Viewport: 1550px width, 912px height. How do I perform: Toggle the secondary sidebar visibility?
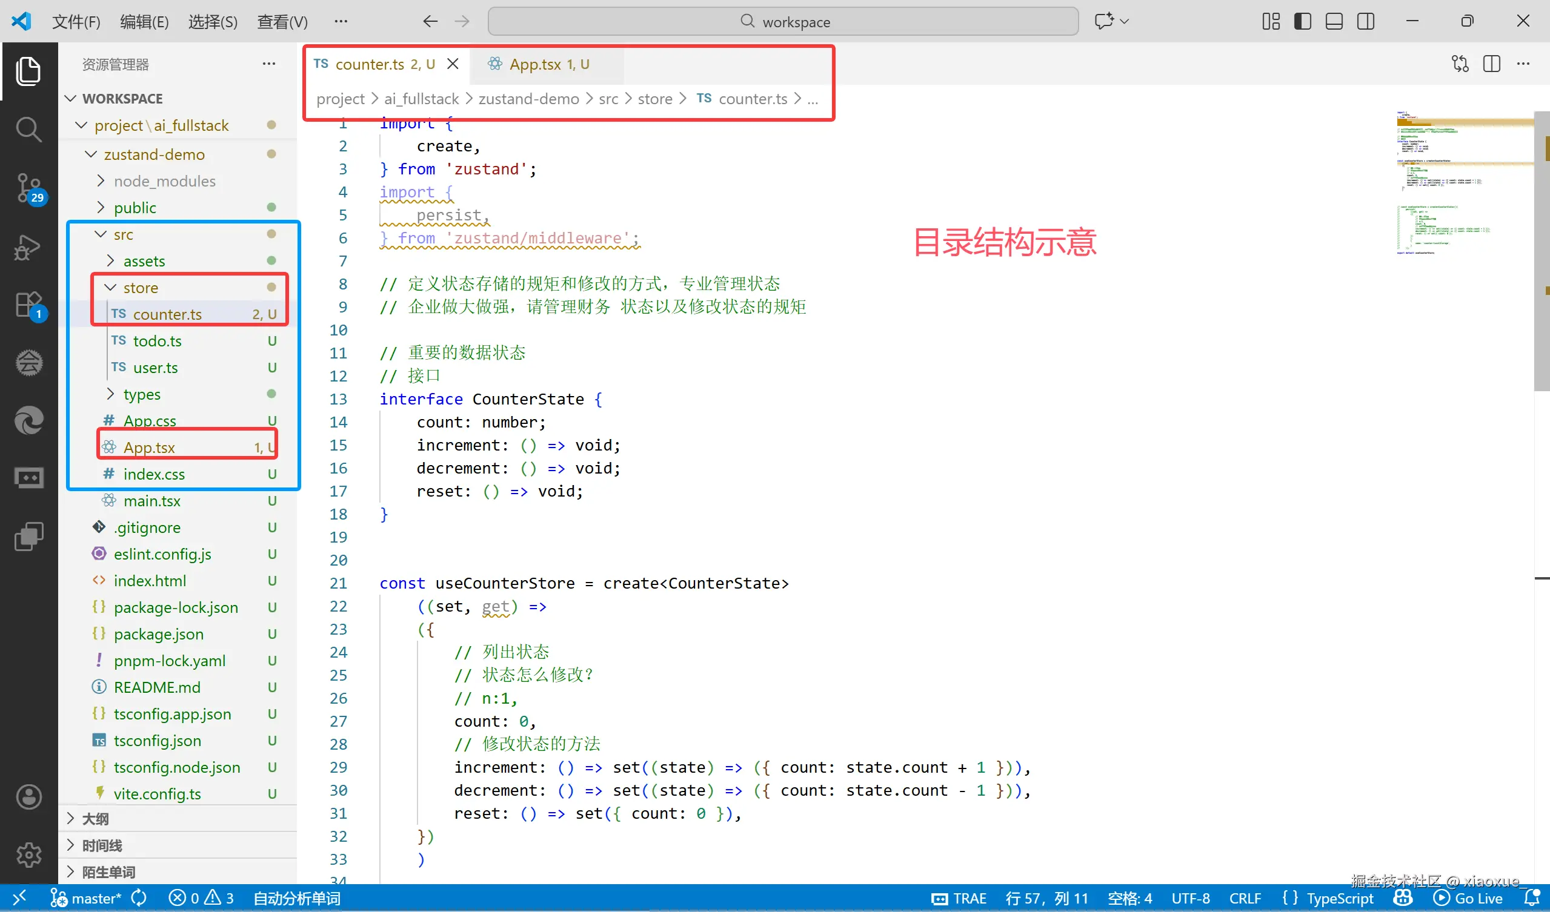click(x=1366, y=21)
